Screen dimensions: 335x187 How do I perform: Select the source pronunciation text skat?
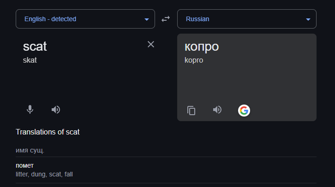[x=30, y=60]
